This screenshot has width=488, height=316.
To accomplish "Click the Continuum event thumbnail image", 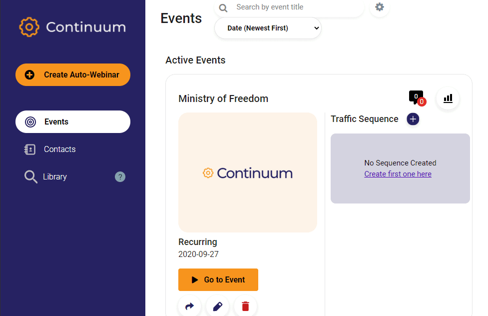I will 248,172.
